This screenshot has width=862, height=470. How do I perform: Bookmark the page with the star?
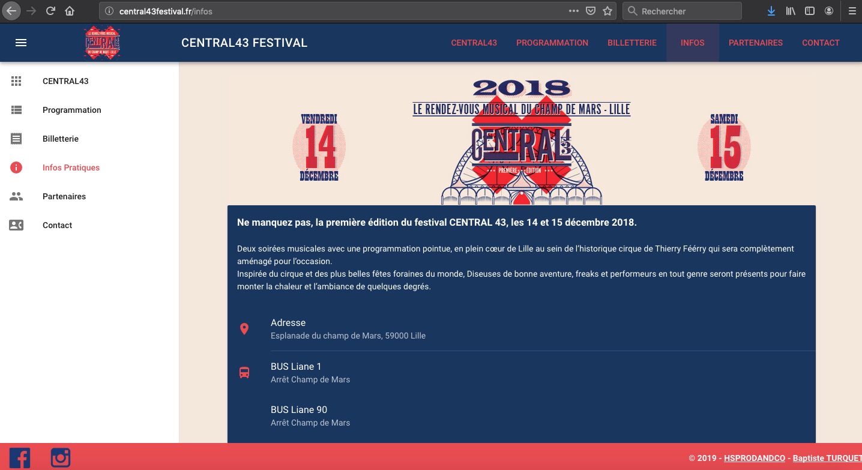click(x=607, y=11)
